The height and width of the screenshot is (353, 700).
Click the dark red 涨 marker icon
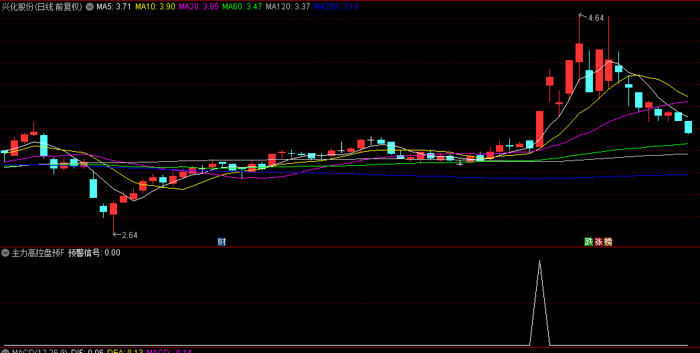[598, 242]
